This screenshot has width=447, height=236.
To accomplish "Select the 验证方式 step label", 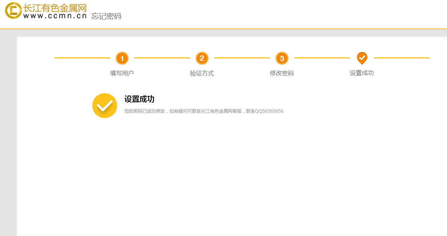I will (x=202, y=73).
